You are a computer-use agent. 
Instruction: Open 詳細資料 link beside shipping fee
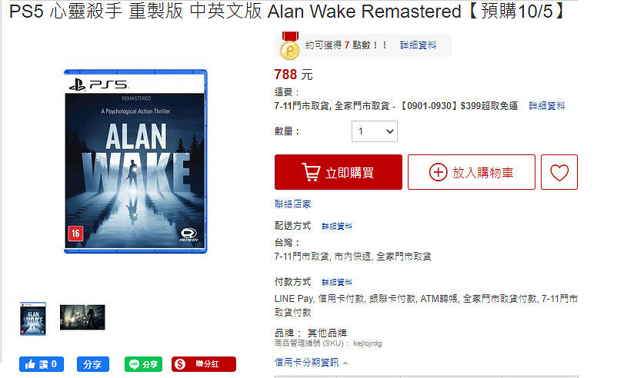[x=546, y=106]
